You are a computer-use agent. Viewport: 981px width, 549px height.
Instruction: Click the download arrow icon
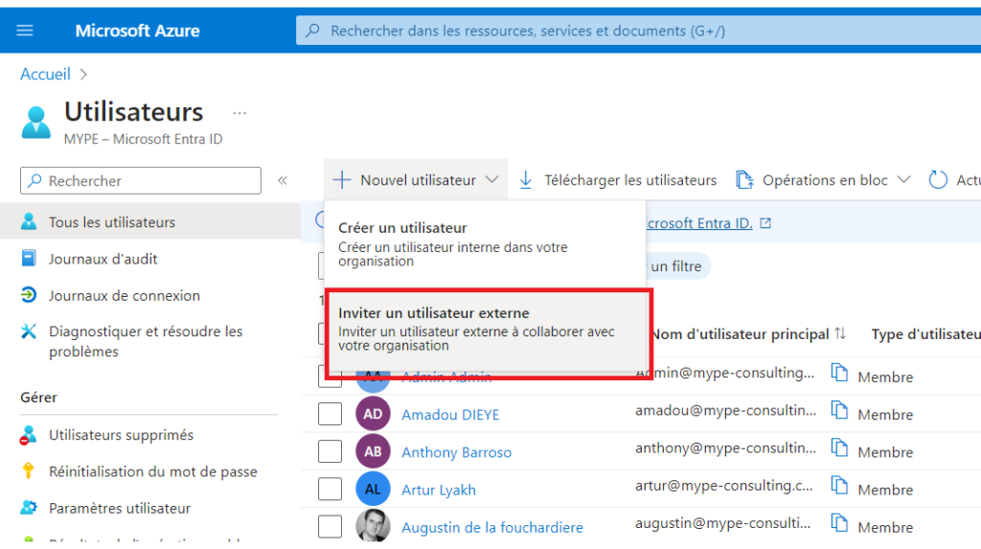(526, 180)
